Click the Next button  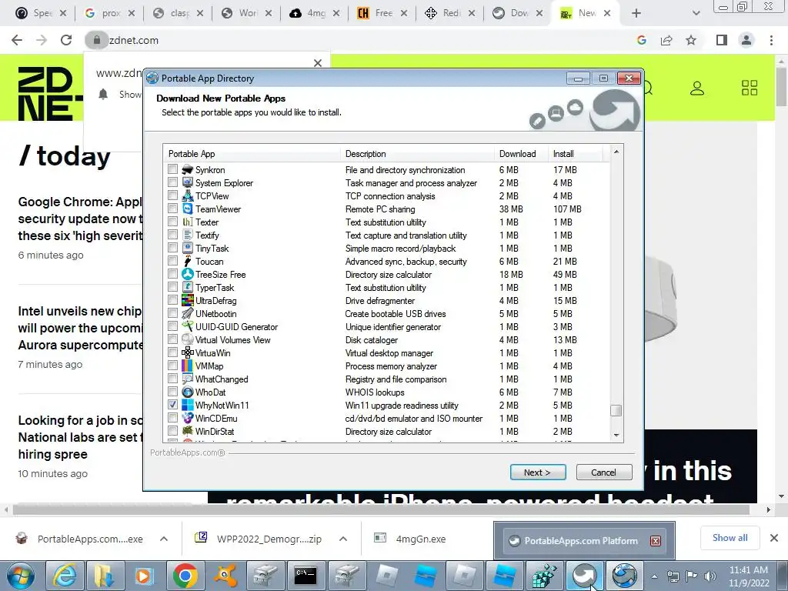click(x=538, y=472)
